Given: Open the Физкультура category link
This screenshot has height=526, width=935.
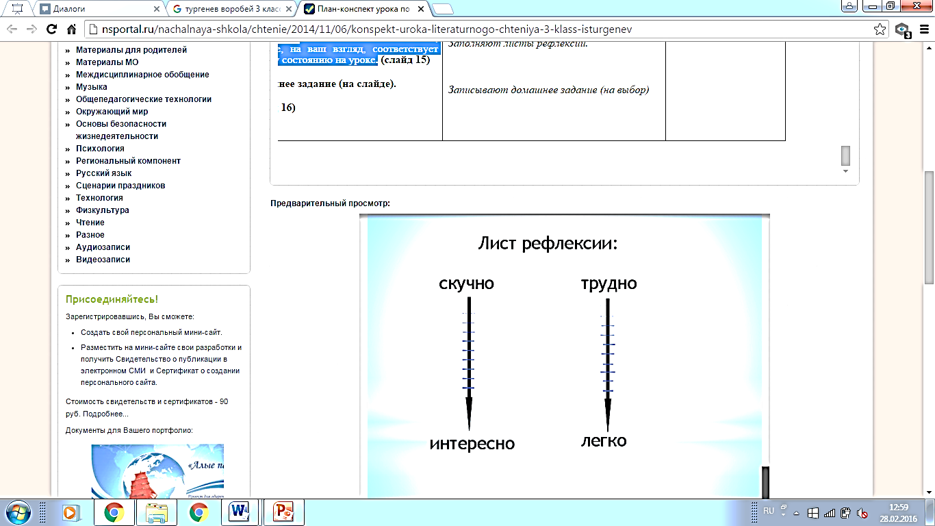Looking at the screenshot, I should click(102, 210).
